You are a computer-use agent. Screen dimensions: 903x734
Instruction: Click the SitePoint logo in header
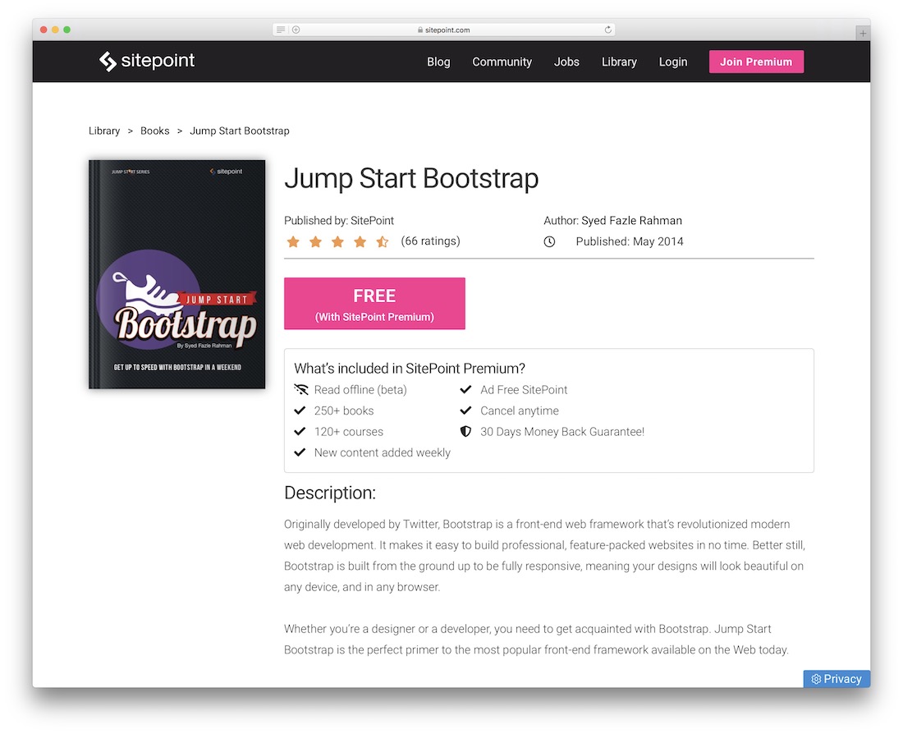147,61
